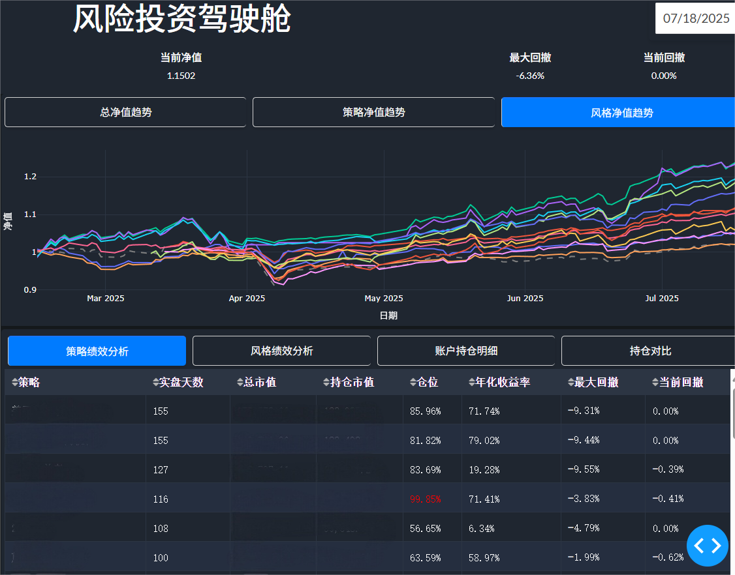This screenshot has height=575, width=735.
Task: View the 账户持仓明细 tab
Action: 466,351
